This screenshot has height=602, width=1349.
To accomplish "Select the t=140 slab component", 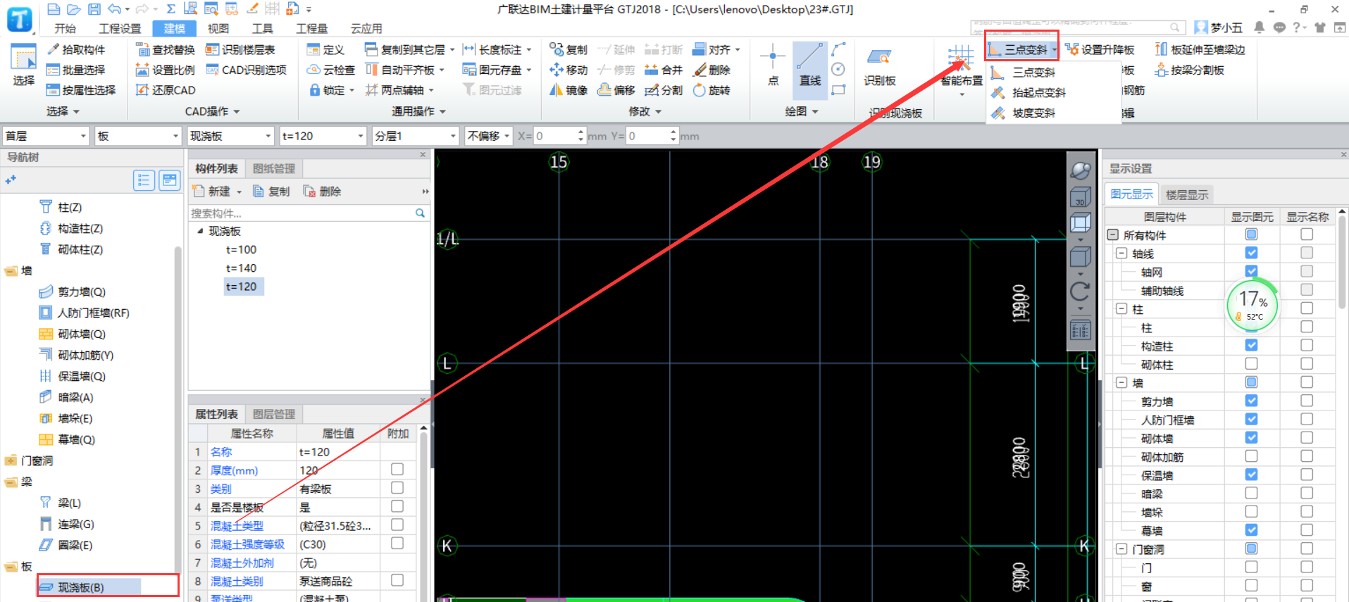I will [241, 268].
